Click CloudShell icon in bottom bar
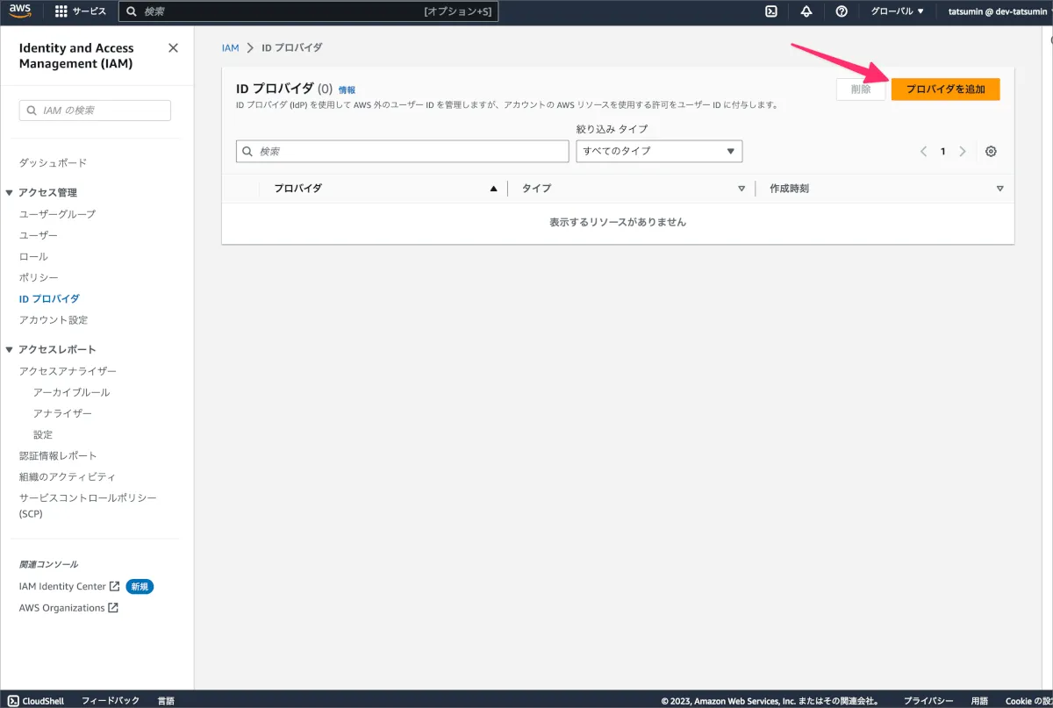Screen dimensions: 1053x708 tap(12, 701)
